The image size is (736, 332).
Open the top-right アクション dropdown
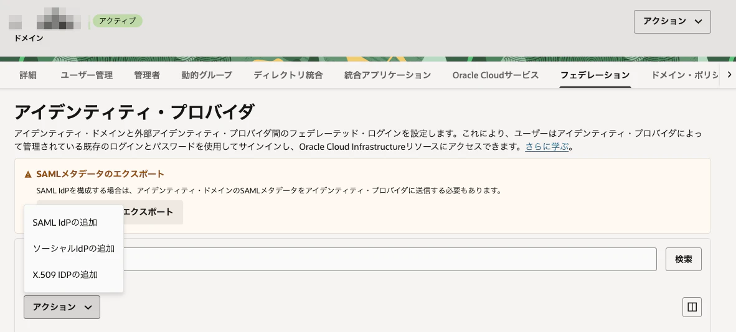(x=672, y=22)
